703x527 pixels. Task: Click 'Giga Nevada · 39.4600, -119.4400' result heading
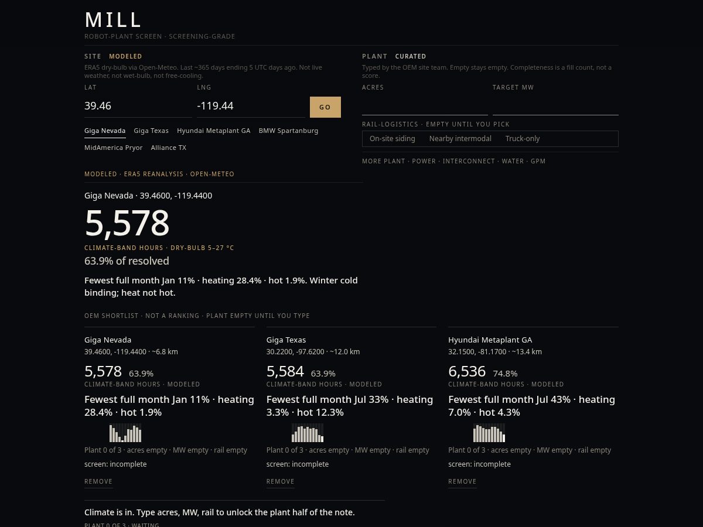click(148, 196)
